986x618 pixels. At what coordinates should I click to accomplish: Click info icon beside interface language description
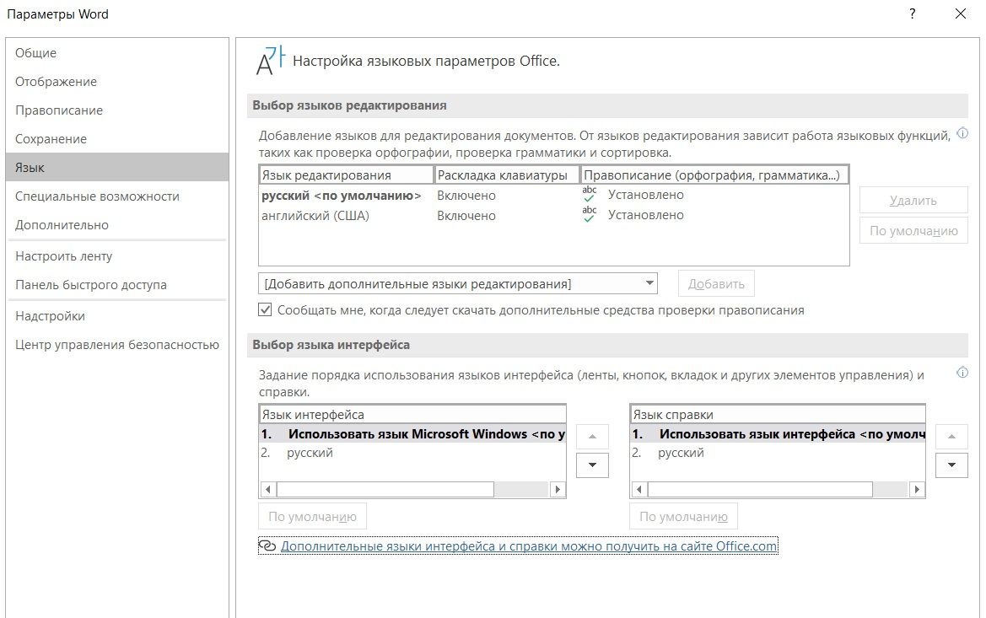[x=962, y=373]
